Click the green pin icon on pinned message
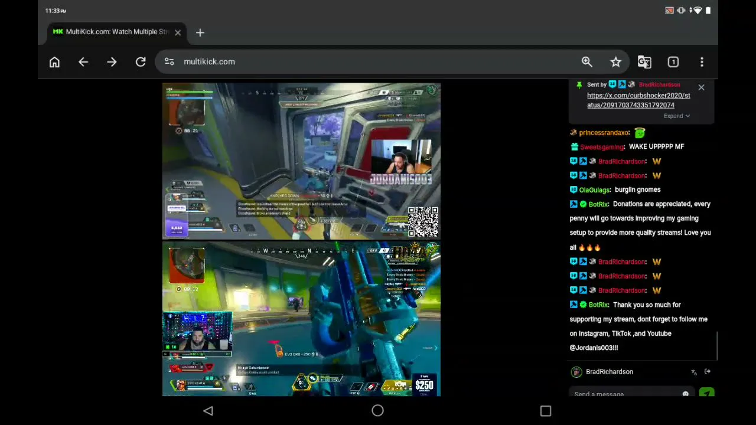Screen dimensions: 756x425 [579, 85]
